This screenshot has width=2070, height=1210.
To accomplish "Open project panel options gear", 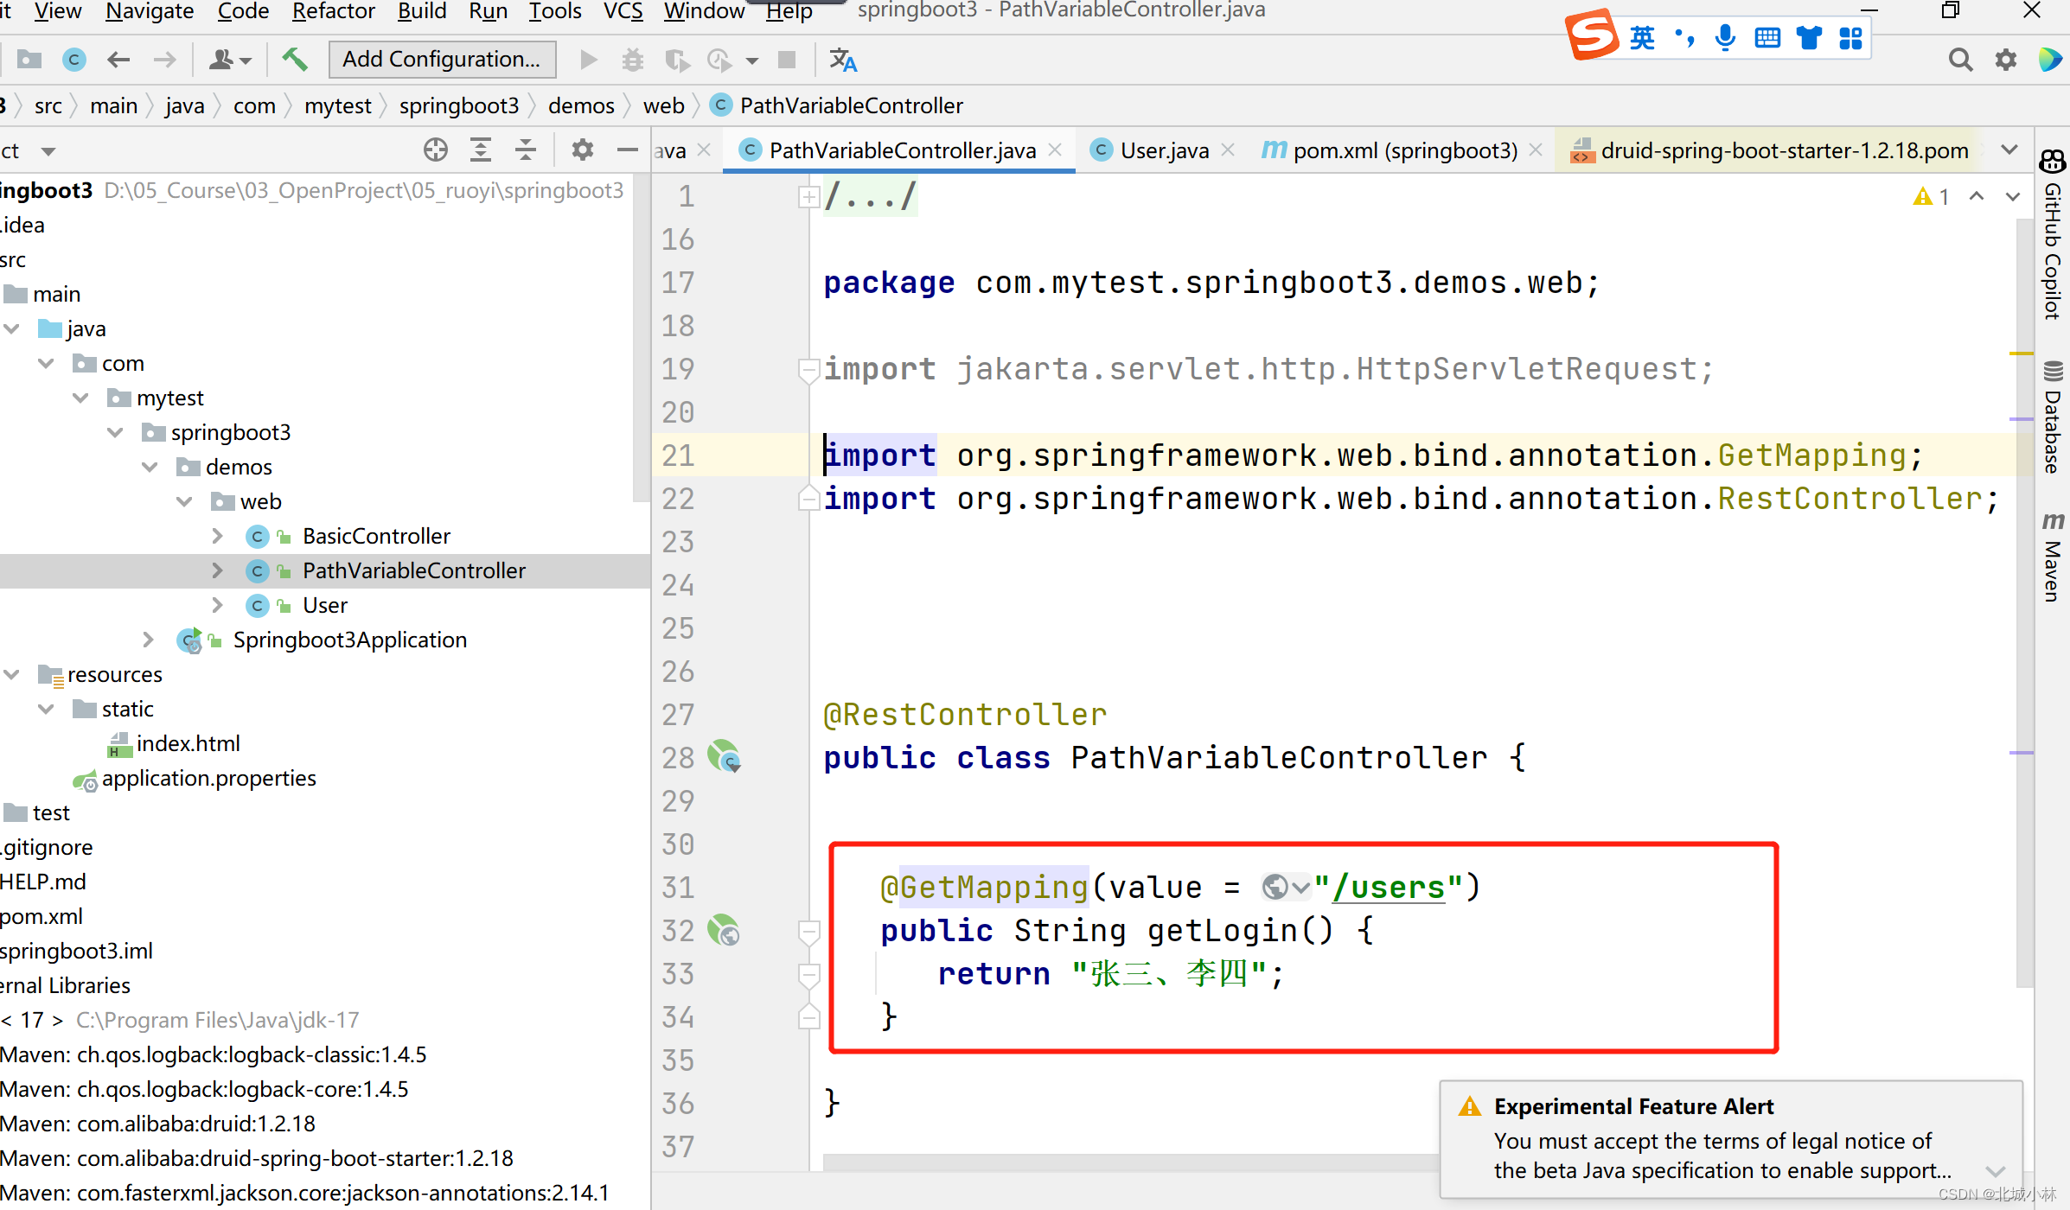I will pos(583,150).
